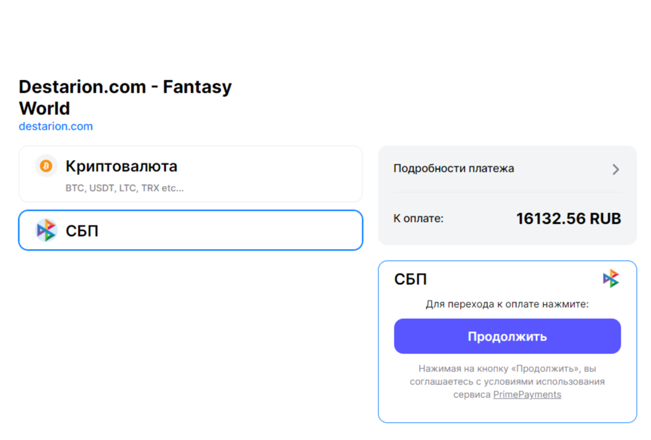
Task: Click the "соглашаетесь с условиями использования" line
Action: (x=507, y=382)
